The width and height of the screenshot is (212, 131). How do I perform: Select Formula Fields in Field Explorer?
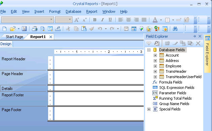tap(171, 82)
